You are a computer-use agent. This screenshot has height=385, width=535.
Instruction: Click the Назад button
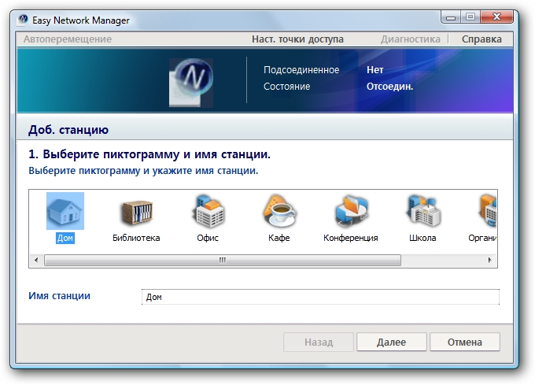pos(319,342)
